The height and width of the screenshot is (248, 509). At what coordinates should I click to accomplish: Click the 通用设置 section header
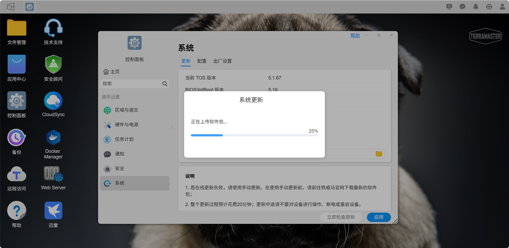tap(111, 97)
